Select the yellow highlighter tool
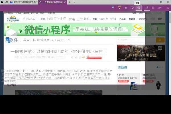 pyautogui.click(x=119, y=8)
